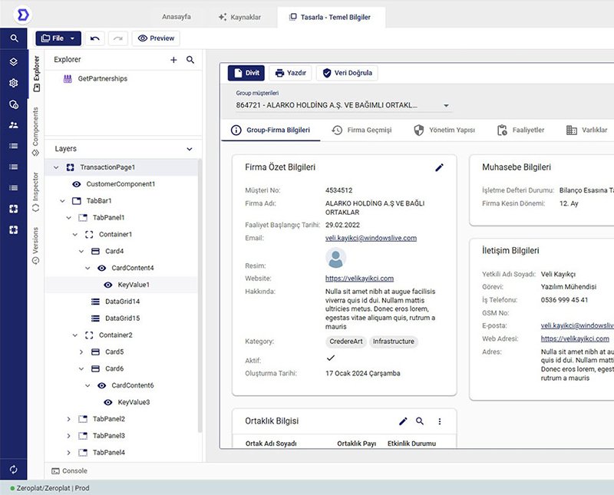Open three-dot menu in Ortaklık Bilgisi card

click(440, 421)
